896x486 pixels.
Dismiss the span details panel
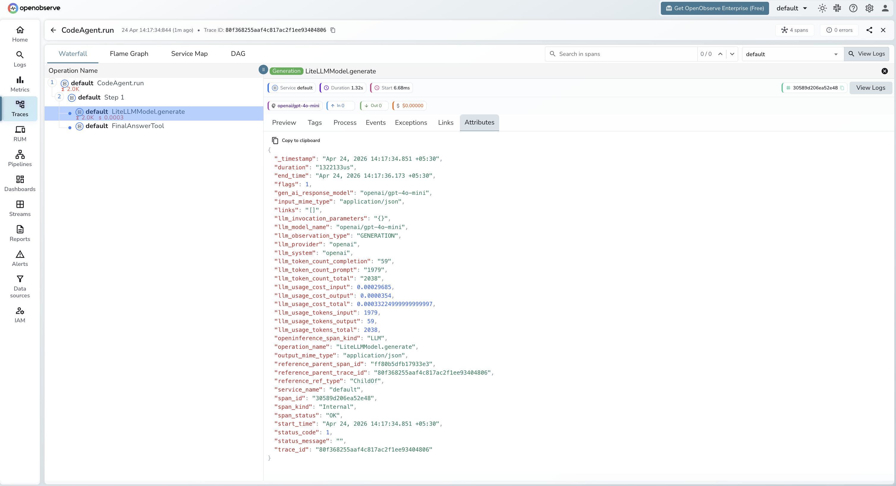[x=884, y=71]
